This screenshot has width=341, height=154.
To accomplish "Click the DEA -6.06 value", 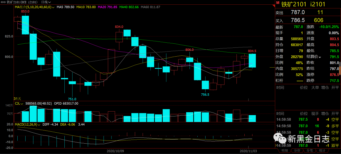I will [67, 124].
